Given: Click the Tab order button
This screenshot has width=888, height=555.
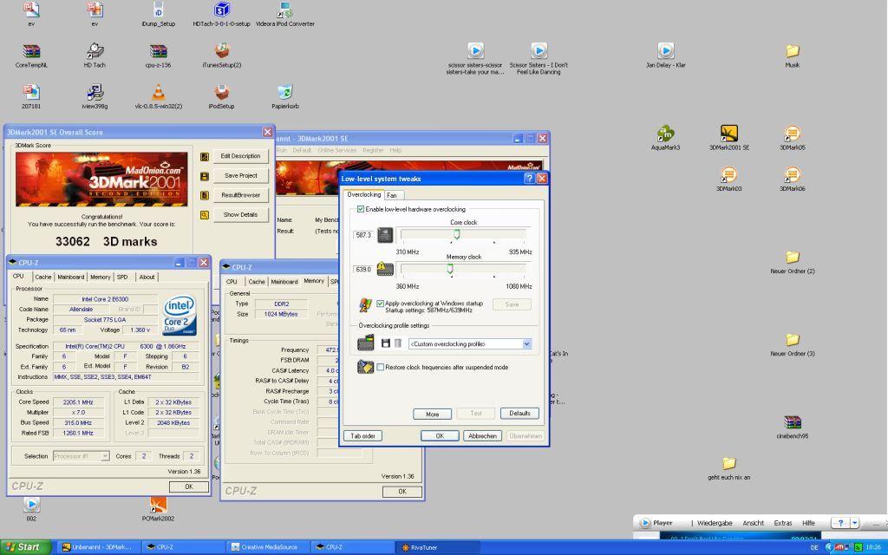Looking at the screenshot, I should (x=362, y=436).
